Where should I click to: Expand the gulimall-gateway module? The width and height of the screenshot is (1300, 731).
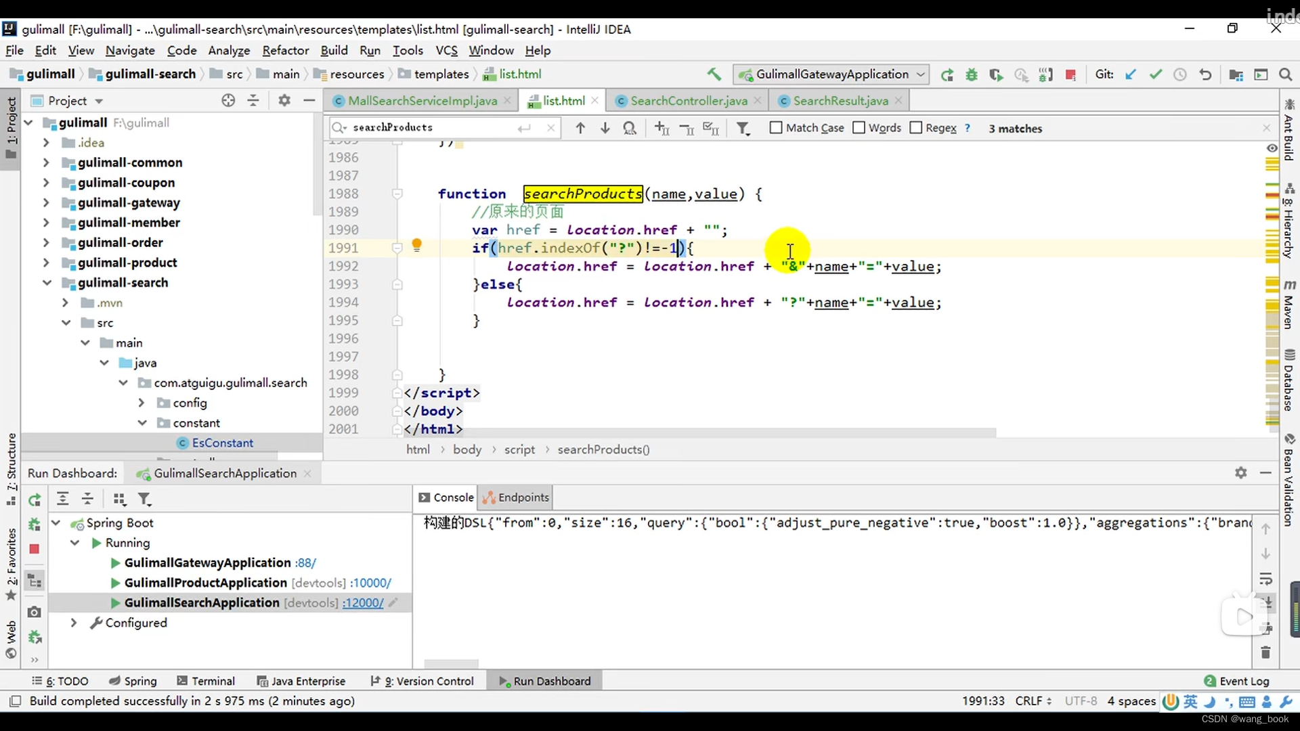46,202
